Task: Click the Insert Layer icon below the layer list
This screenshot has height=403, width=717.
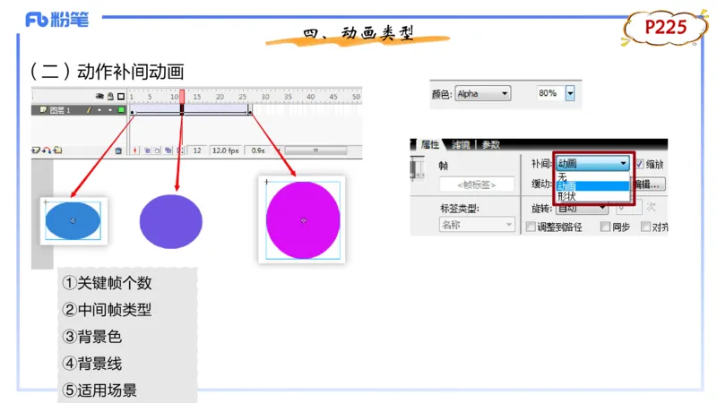Action: [x=36, y=150]
